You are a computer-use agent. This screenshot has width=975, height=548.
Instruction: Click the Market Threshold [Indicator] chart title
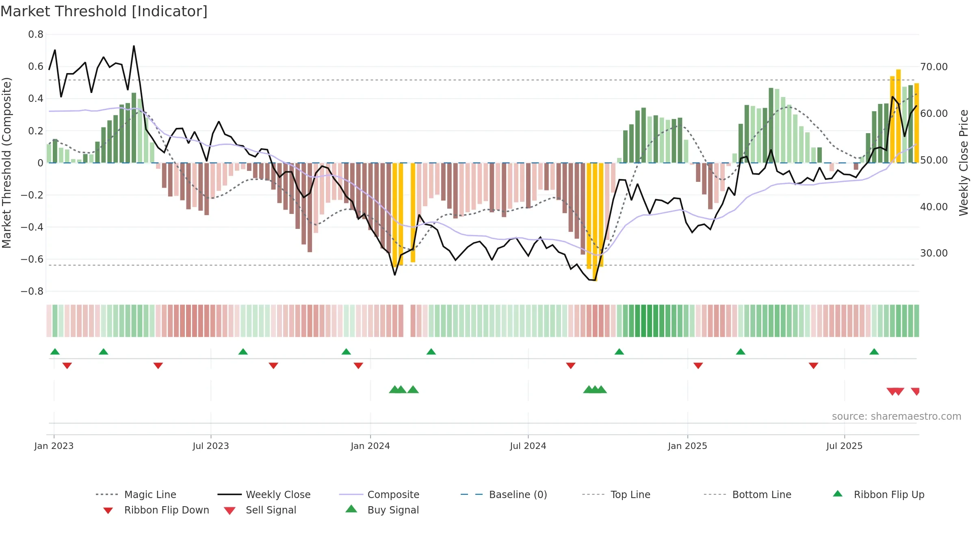[x=104, y=11]
